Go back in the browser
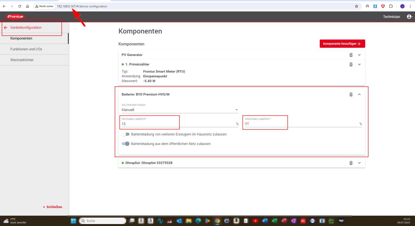The height and width of the screenshot is (226, 415). (4, 6)
